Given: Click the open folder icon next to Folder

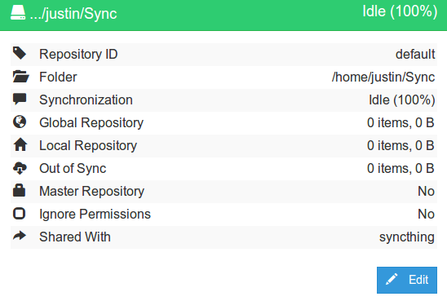Looking at the screenshot, I should [x=21, y=77].
